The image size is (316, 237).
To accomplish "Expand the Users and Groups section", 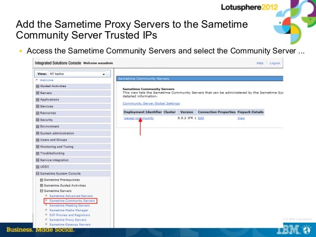I will (x=38, y=140).
